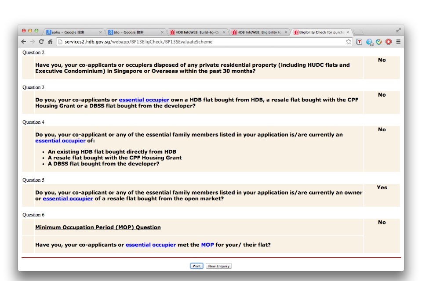This screenshot has width=422, height=281.
Task: Click the browser back arrow
Action: tap(24, 42)
